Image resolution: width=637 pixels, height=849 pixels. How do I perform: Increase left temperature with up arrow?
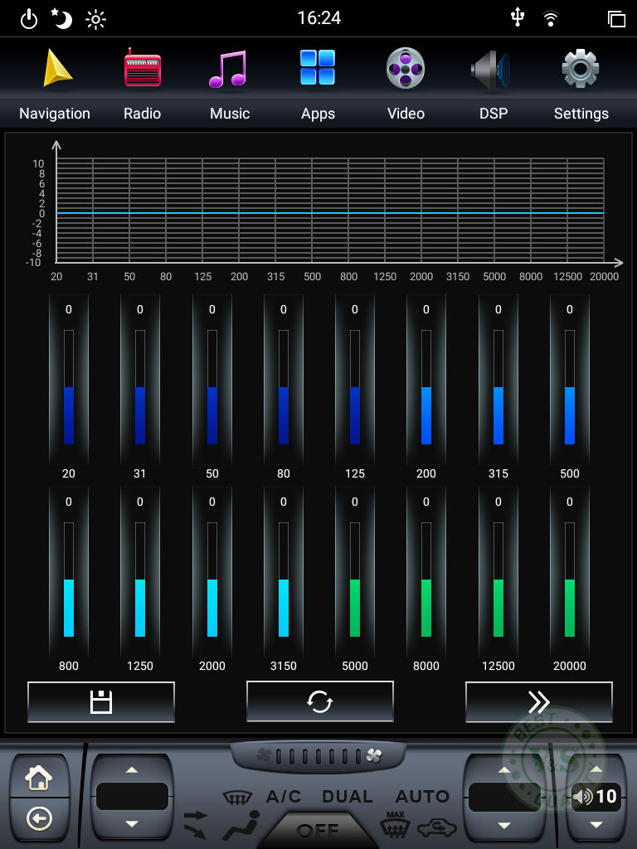(x=131, y=769)
